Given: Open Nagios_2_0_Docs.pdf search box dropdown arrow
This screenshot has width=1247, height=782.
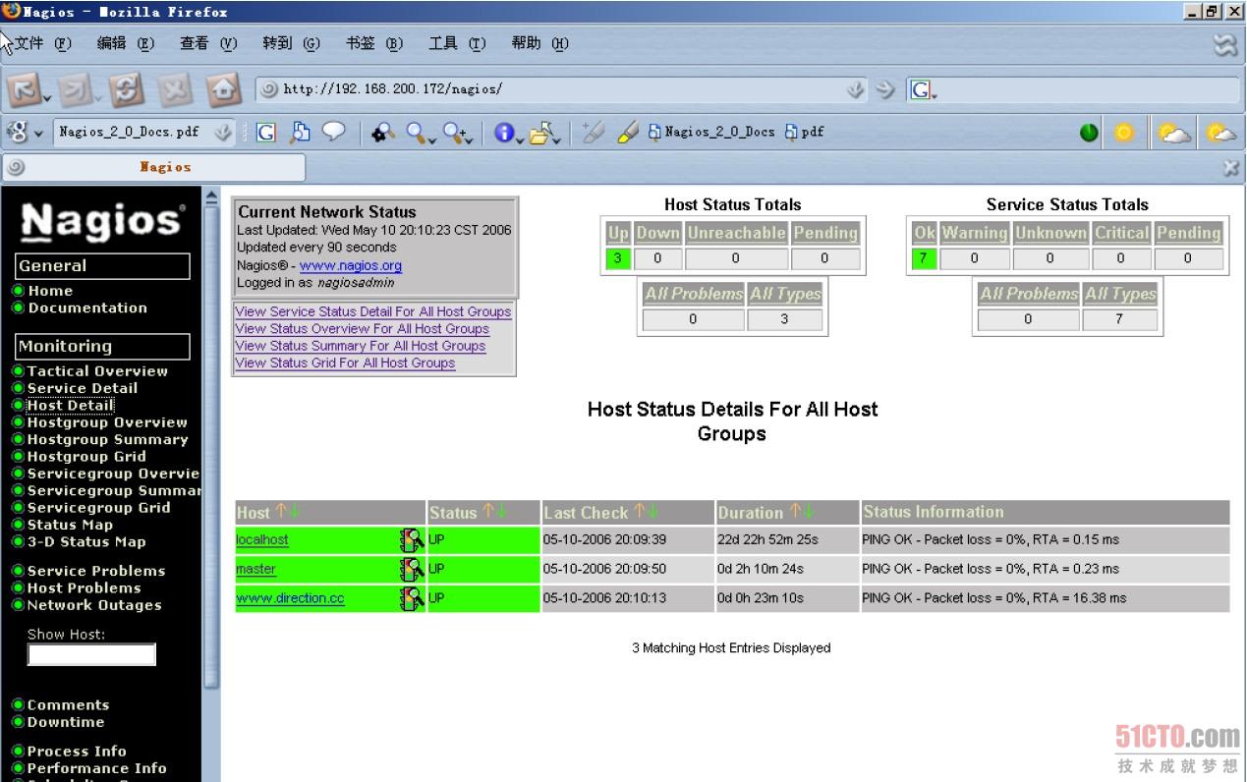Looking at the screenshot, I should (x=223, y=132).
